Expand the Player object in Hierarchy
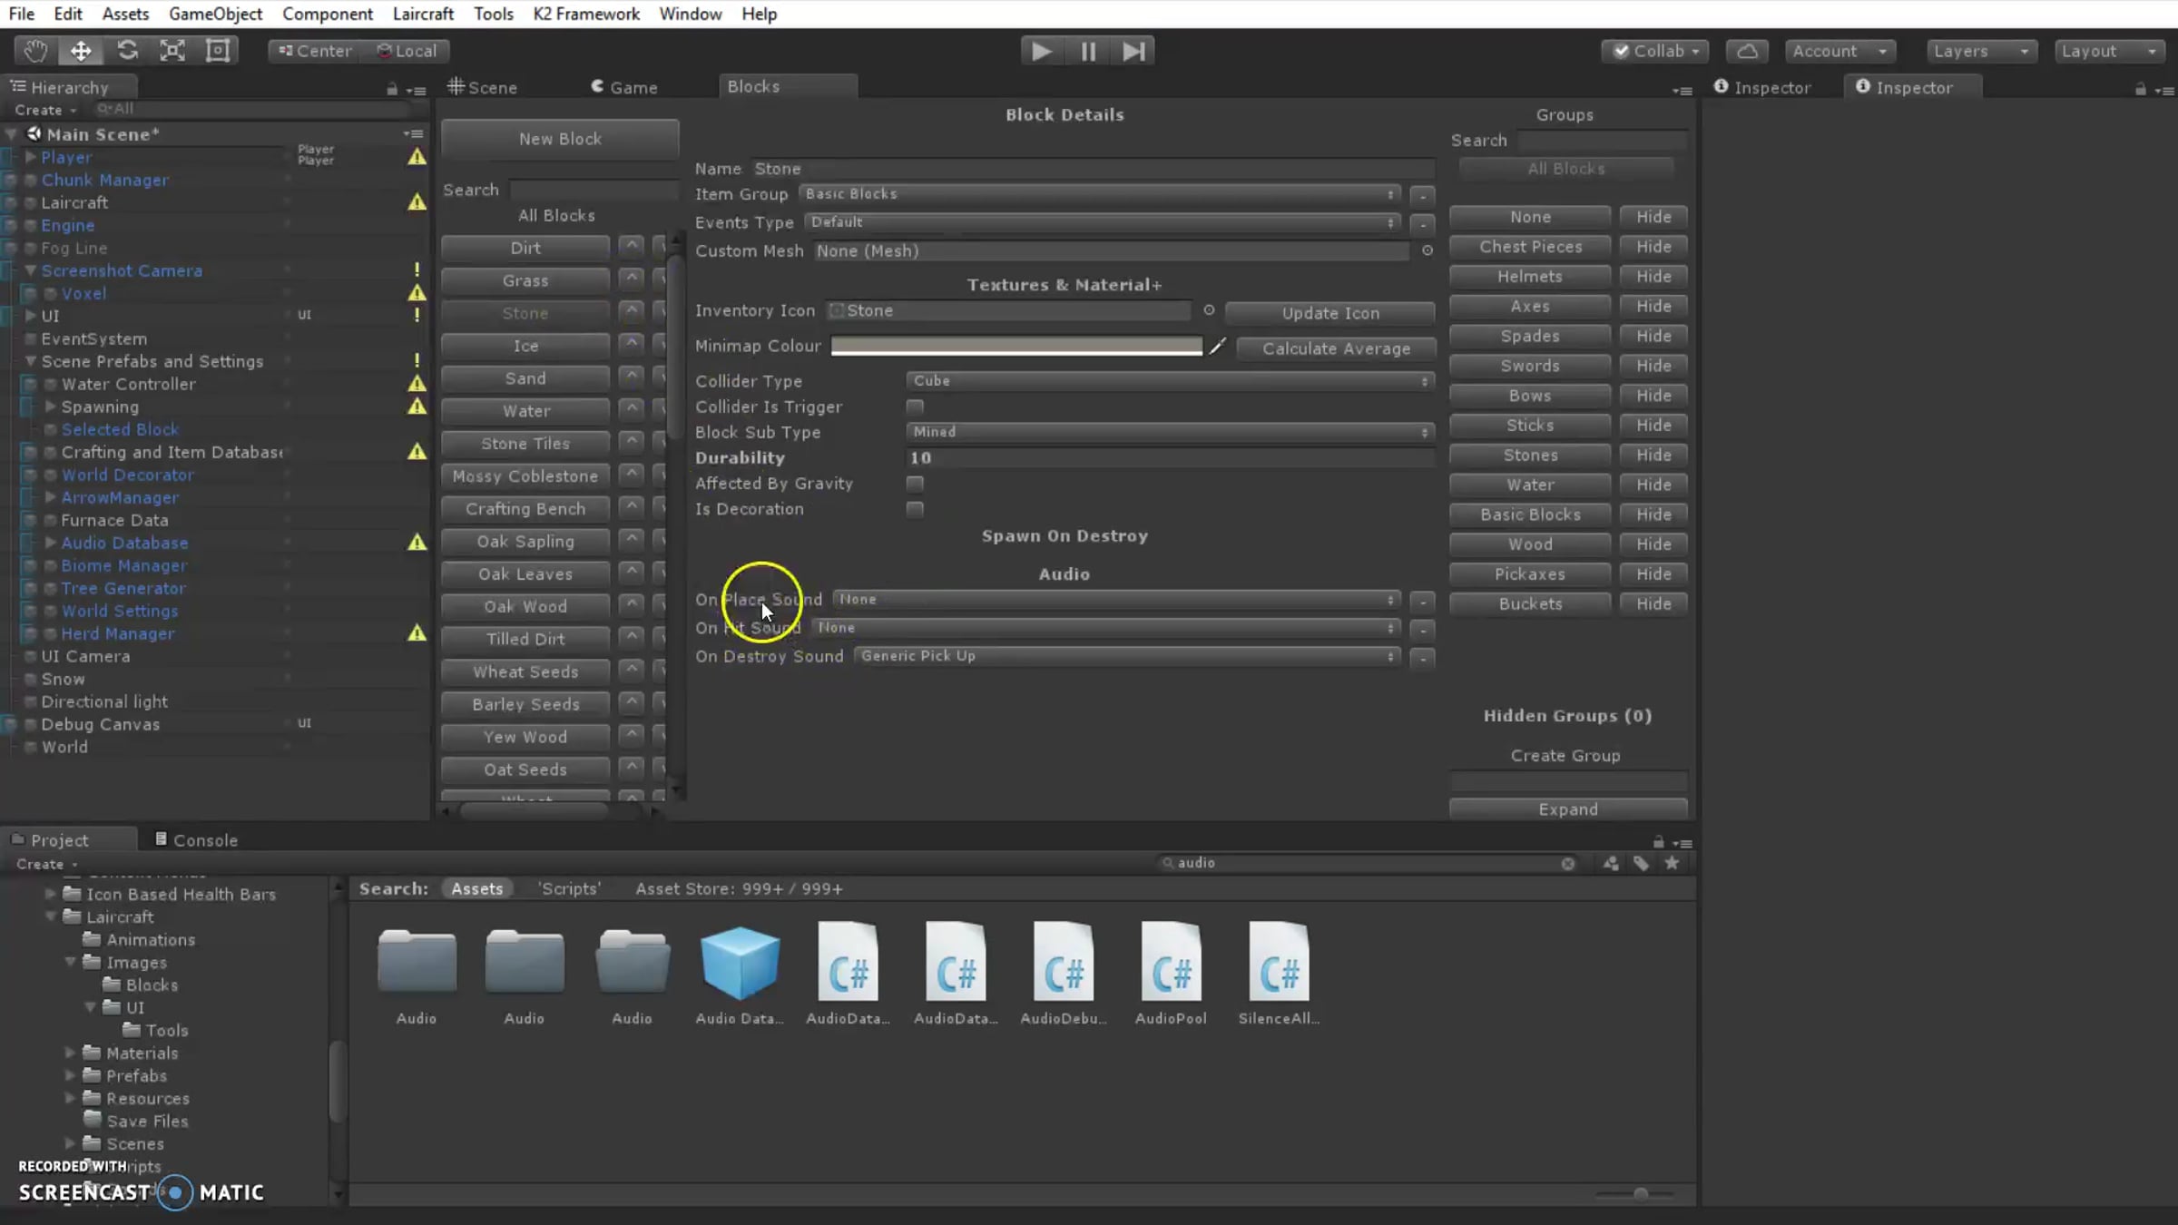This screenshot has width=2178, height=1225. click(x=30, y=157)
